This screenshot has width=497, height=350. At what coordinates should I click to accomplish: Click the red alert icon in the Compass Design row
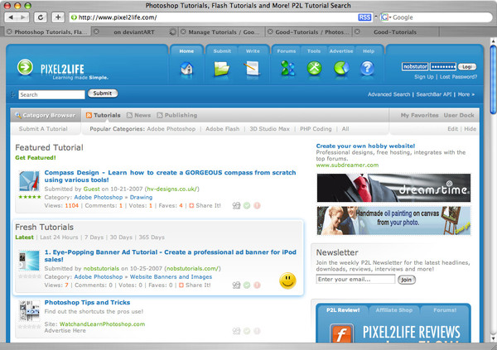[257, 205]
